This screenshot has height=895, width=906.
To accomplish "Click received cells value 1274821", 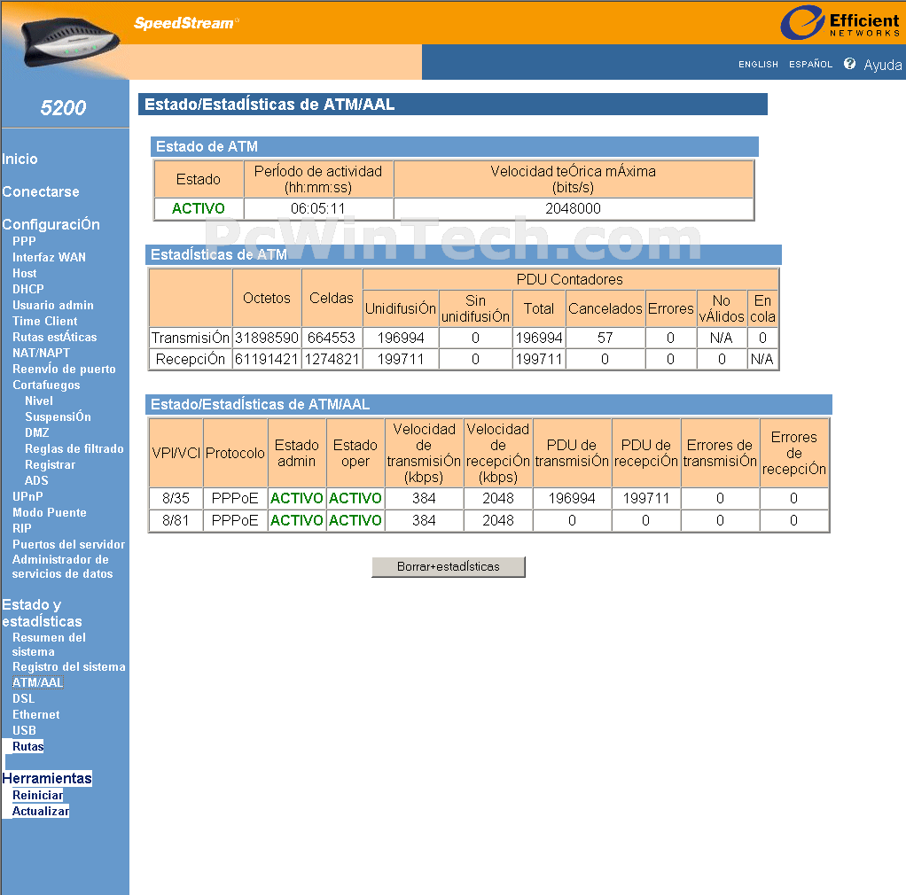I will [x=332, y=359].
